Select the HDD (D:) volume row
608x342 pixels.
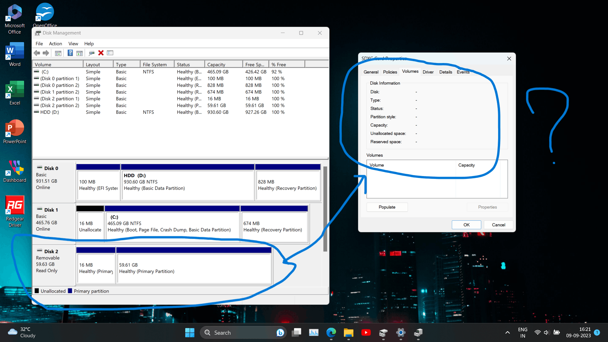pos(49,112)
